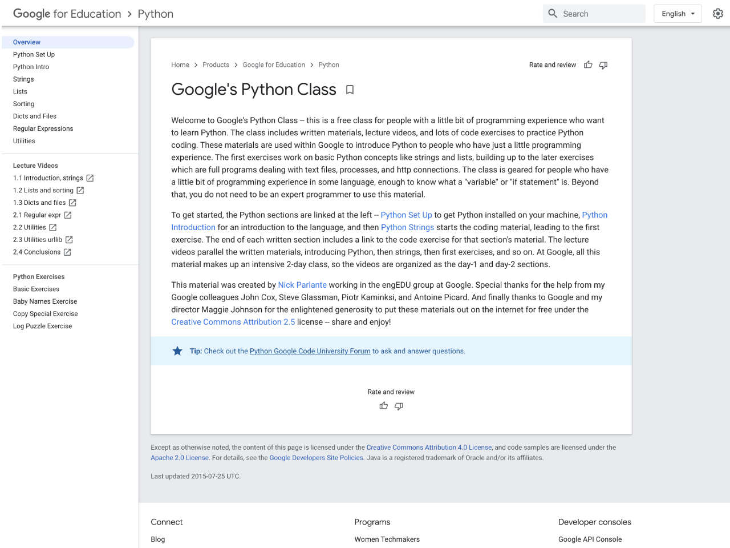This screenshot has height=548, width=730.
Task: Click external-link icon beside 2.1 Regular expr
Action: [68, 215]
